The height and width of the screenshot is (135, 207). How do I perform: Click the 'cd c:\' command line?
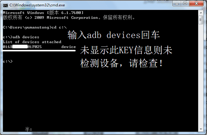pos(35,27)
